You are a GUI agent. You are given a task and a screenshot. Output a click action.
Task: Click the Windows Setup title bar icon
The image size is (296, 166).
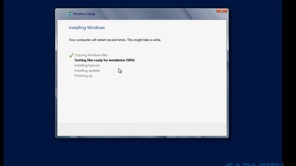click(x=69, y=14)
